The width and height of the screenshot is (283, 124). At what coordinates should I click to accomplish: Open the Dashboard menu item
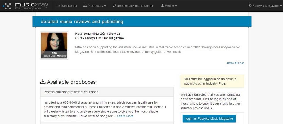pyautogui.click(x=67, y=6)
